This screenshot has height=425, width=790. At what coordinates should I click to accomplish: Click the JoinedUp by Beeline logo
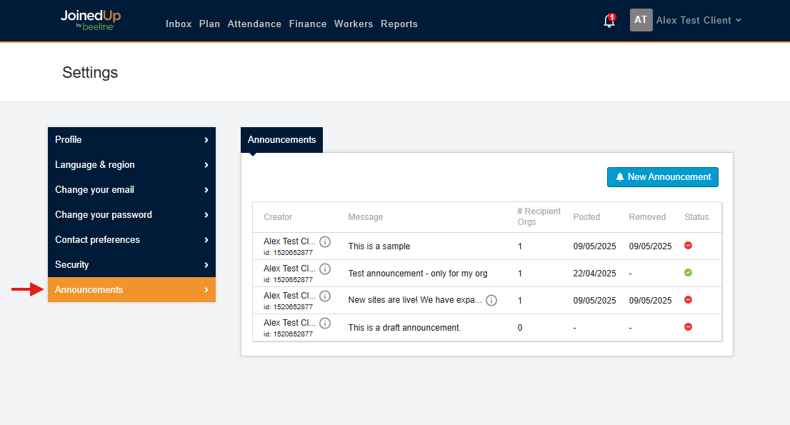pyautogui.click(x=90, y=20)
